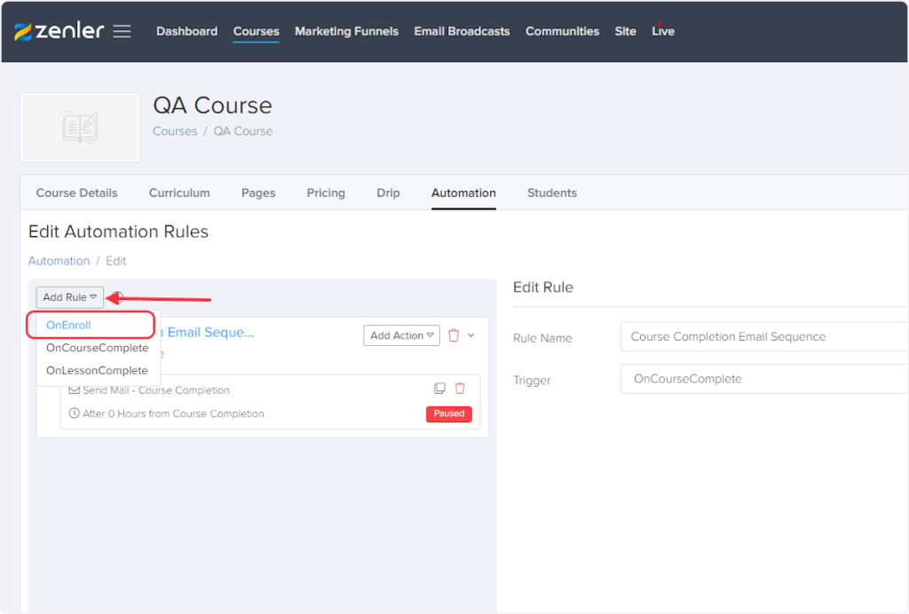Image resolution: width=909 pixels, height=614 pixels.
Task: Click the Rule Name input field
Action: coord(763,337)
